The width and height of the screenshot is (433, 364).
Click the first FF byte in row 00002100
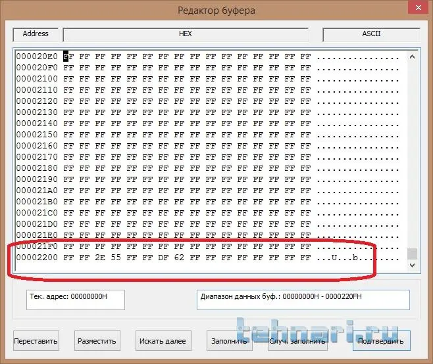[68, 79]
